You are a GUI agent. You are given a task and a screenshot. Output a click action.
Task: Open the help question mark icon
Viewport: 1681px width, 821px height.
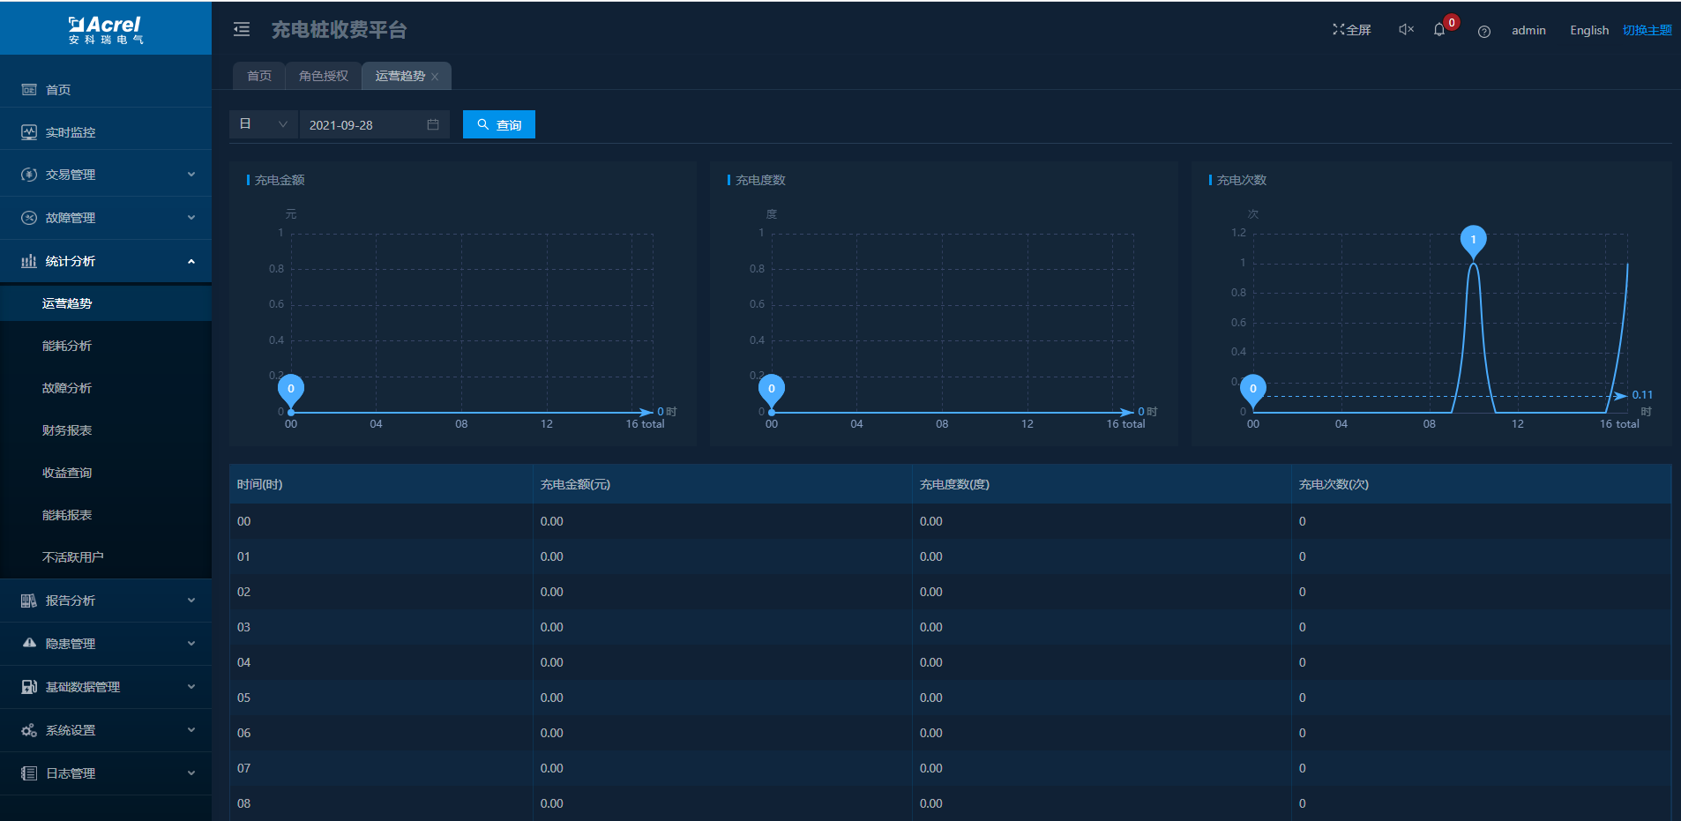1484,31
